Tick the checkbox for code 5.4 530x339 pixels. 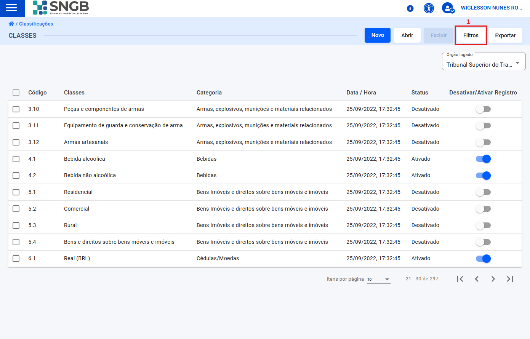point(16,242)
